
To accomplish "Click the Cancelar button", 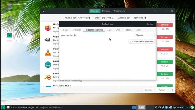I will [148, 90].
